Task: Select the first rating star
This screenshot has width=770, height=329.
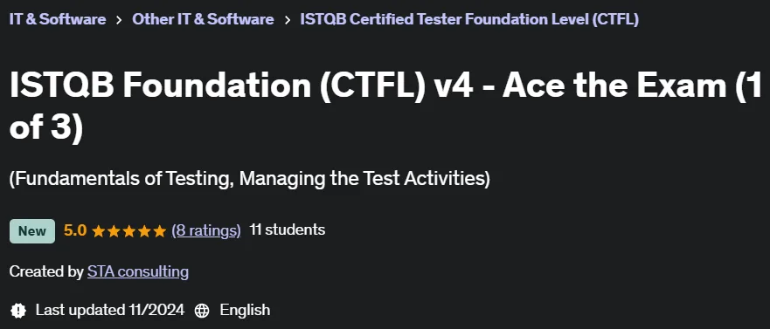Action: 99,231
